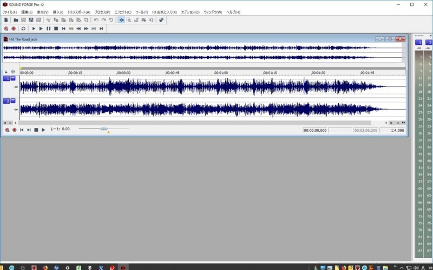Click the Crop icon in the toolbar
The width and height of the screenshot is (433, 270).
coord(86,20)
